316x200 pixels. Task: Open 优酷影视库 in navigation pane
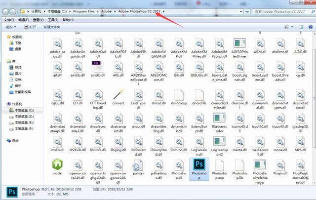20,92
